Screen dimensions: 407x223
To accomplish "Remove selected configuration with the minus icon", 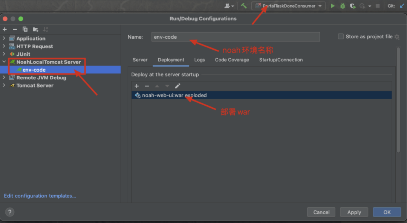I will 15,29.
